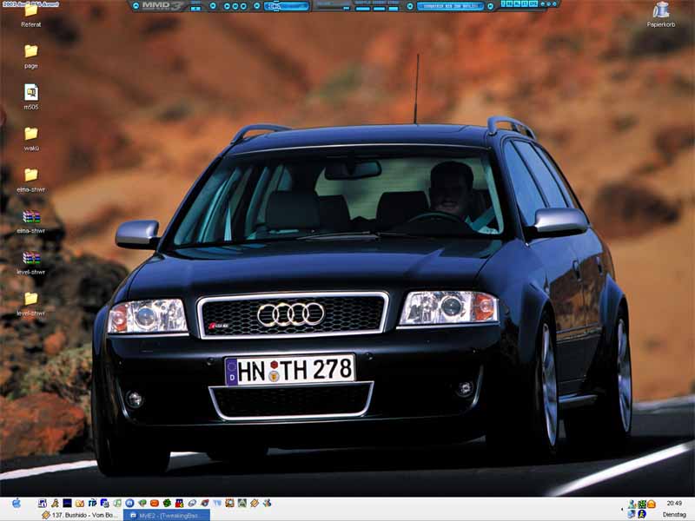This screenshot has width=695, height=521.
Task: Open the Papierkorb recycle bin
Action: click(x=660, y=10)
